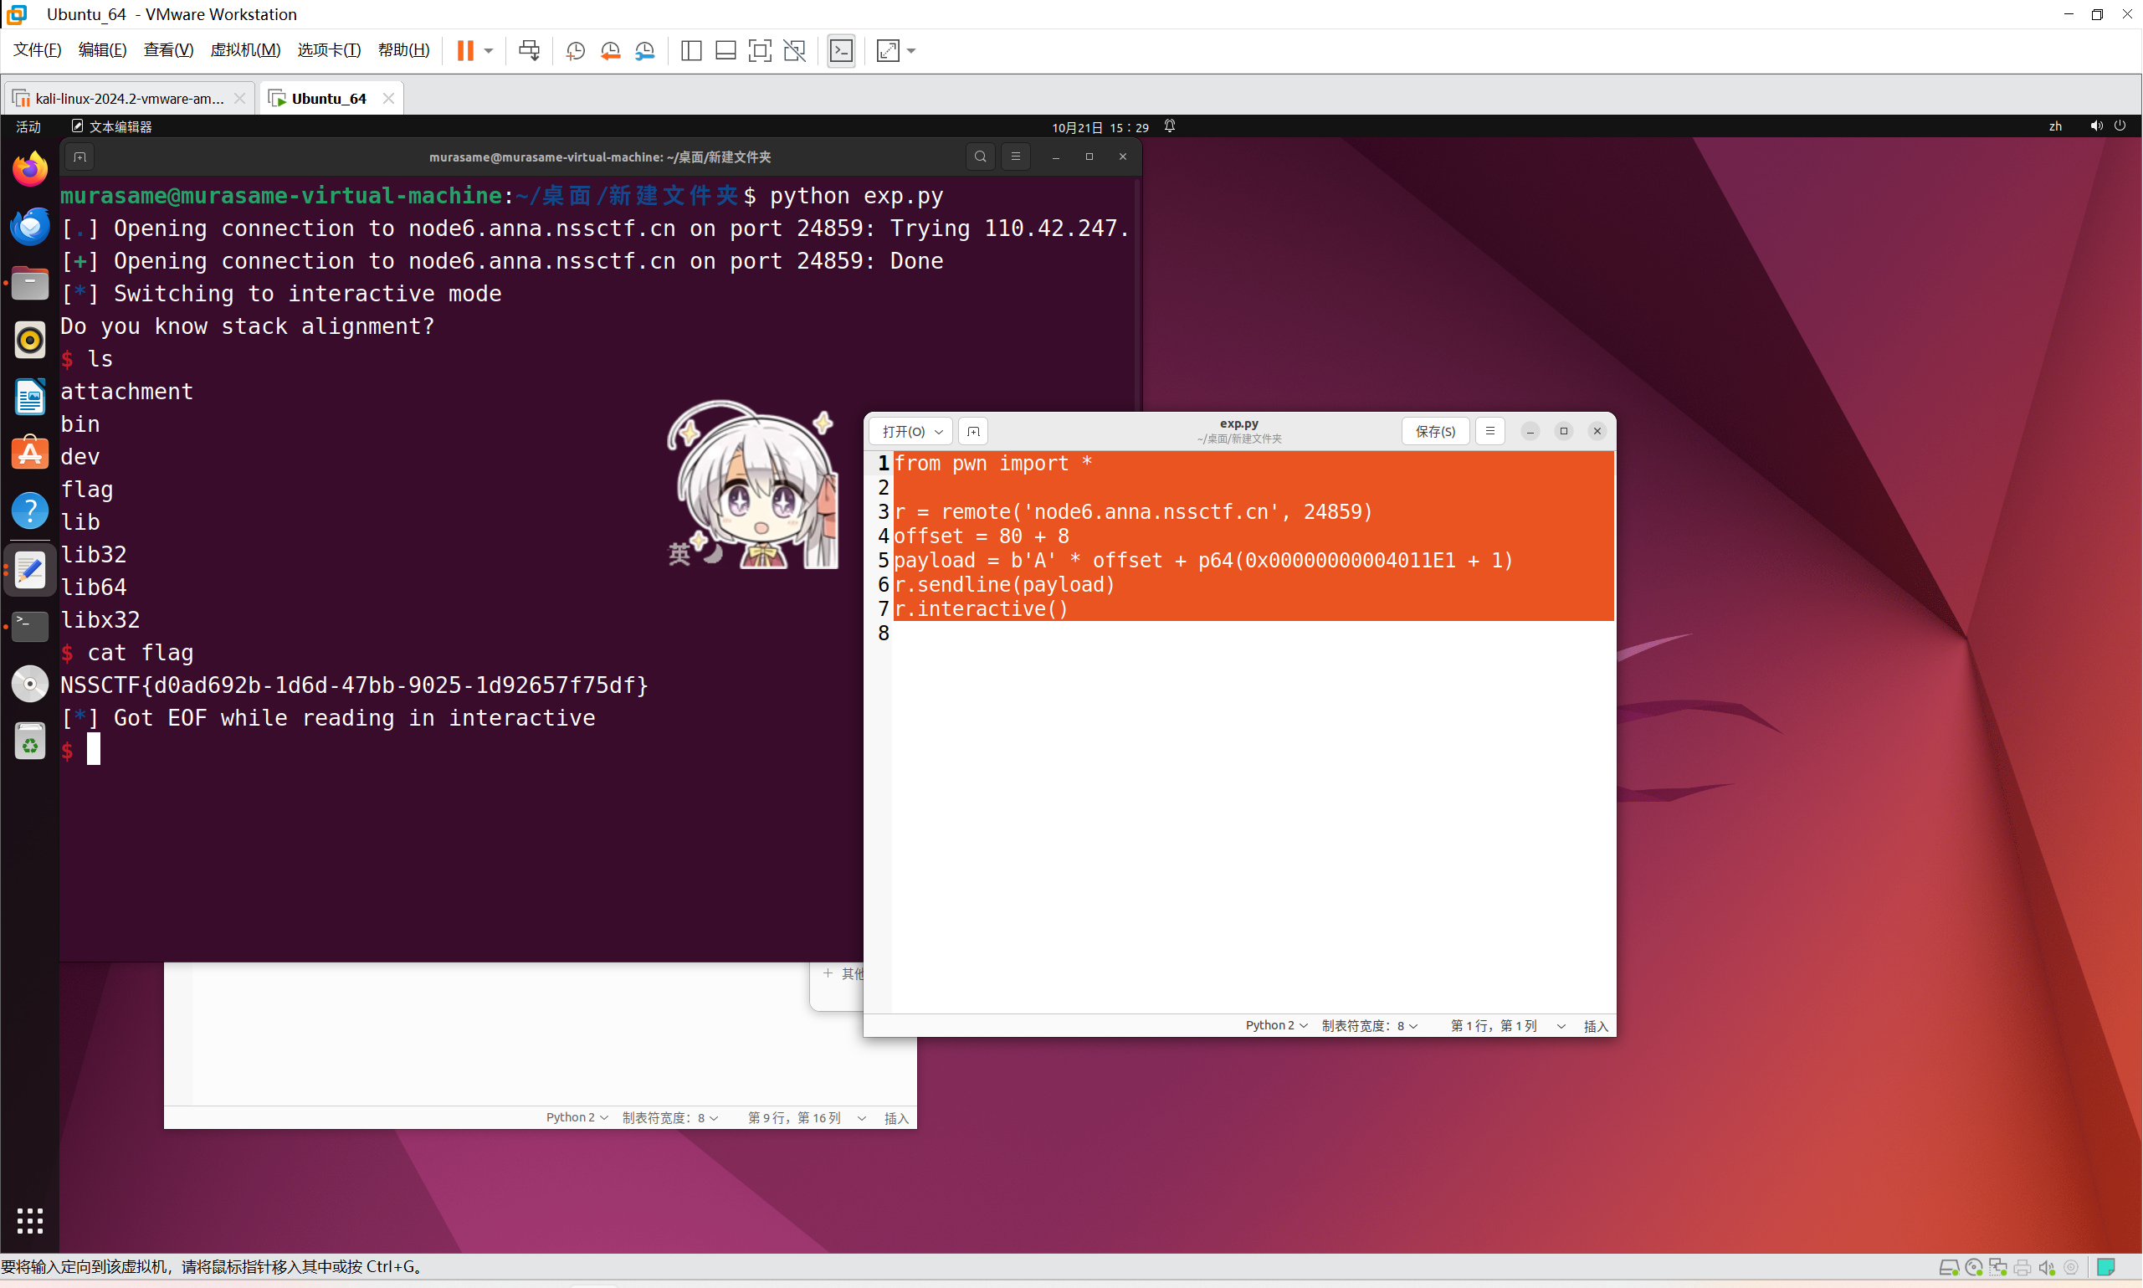
Task: Open a new tab in the terminal
Action: point(79,157)
